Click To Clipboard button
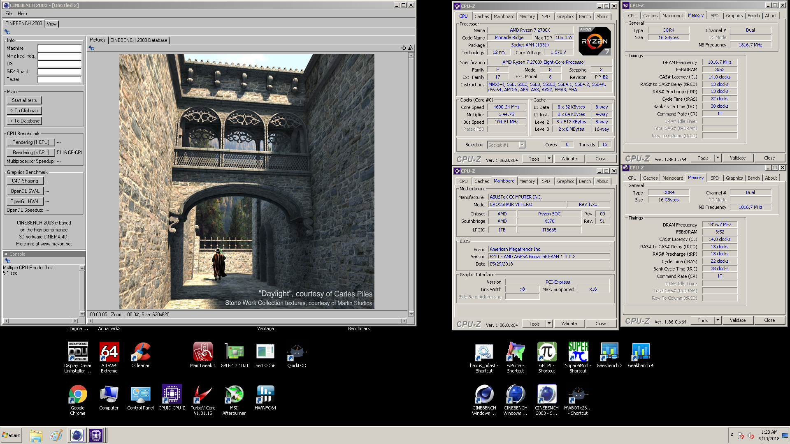Screen dimensions: 790x444 coord(24,111)
